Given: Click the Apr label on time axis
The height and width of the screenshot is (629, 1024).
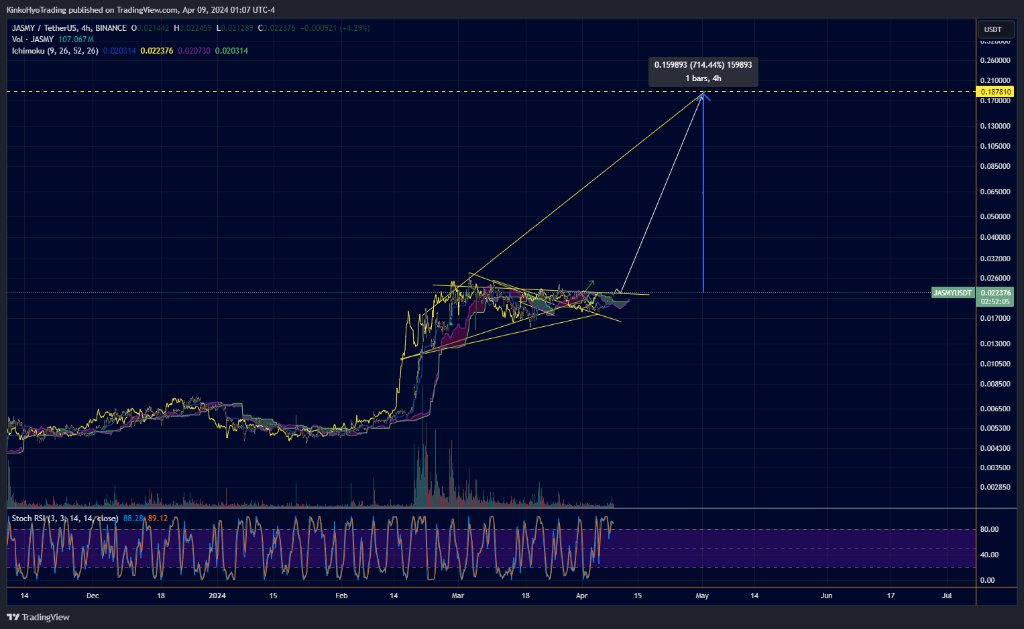Looking at the screenshot, I should click(x=581, y=596).
